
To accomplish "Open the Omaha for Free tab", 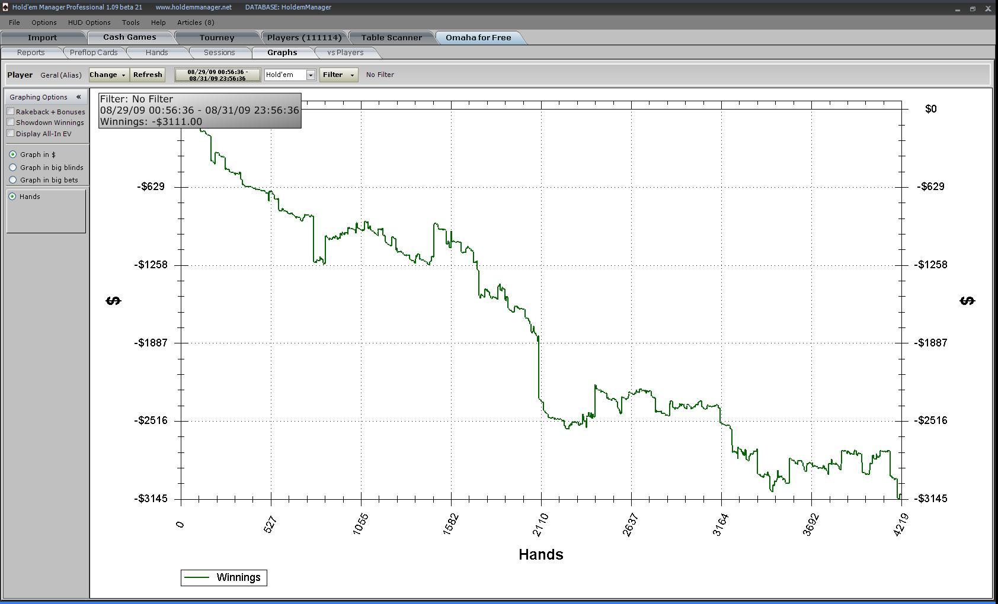I will [x=478, y=37].
